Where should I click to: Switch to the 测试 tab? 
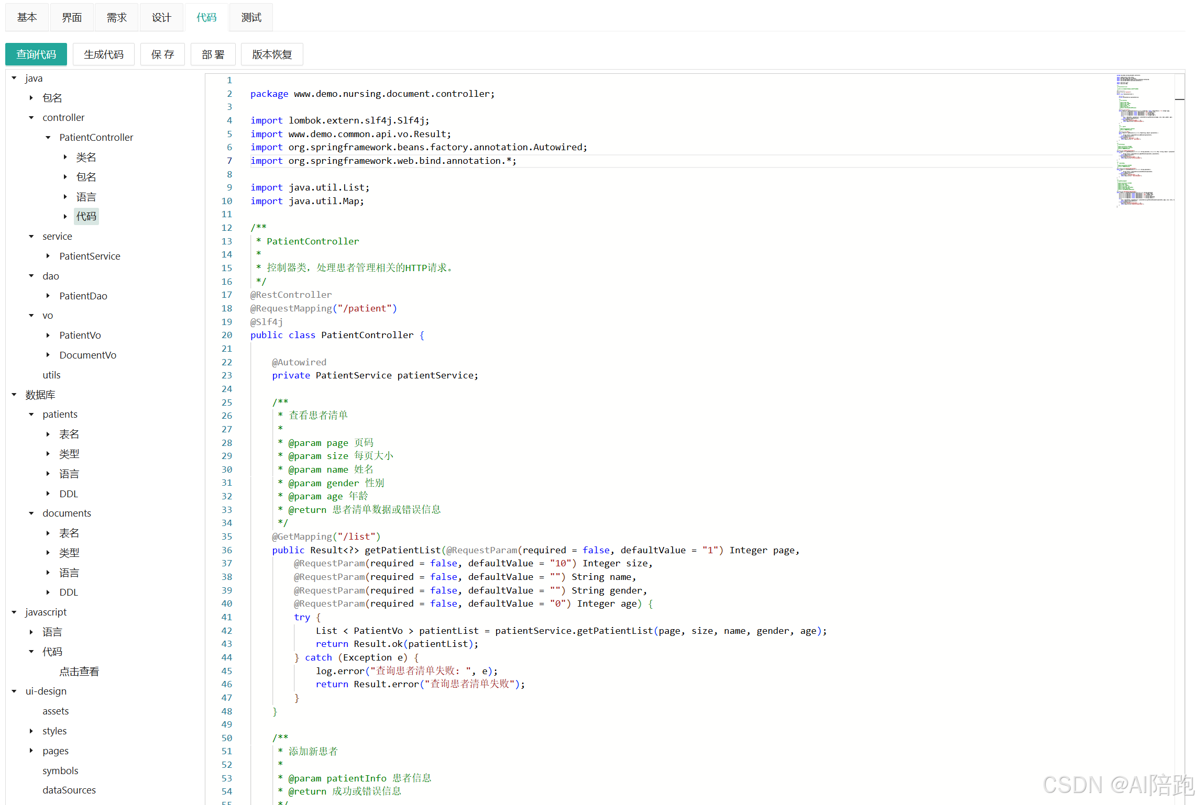tap(251, 18)
